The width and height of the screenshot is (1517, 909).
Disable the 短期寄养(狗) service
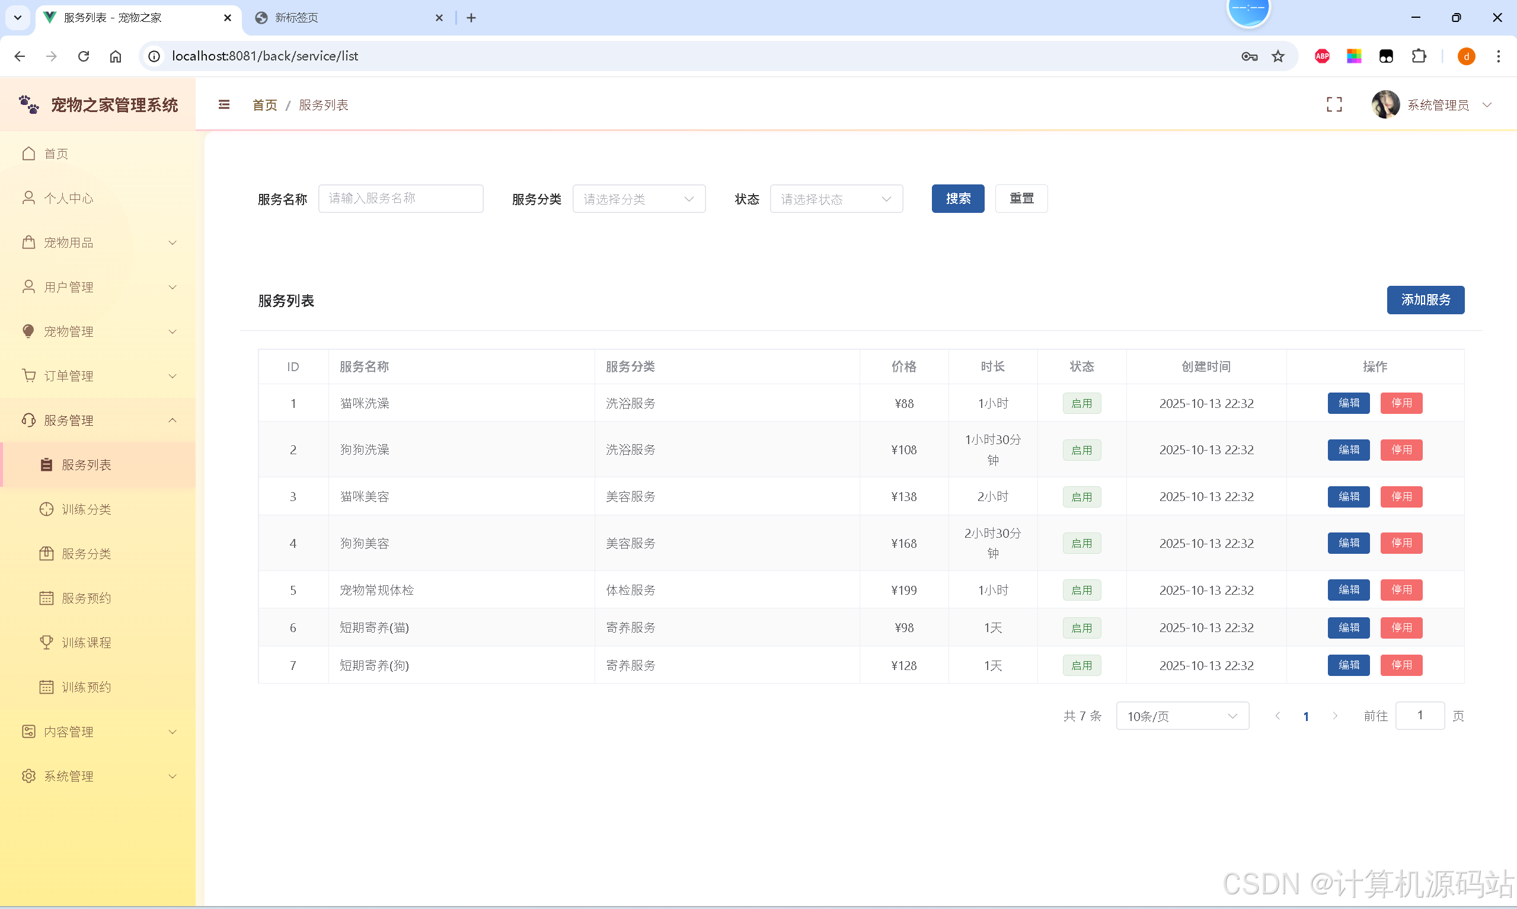tap(1401, 665)
